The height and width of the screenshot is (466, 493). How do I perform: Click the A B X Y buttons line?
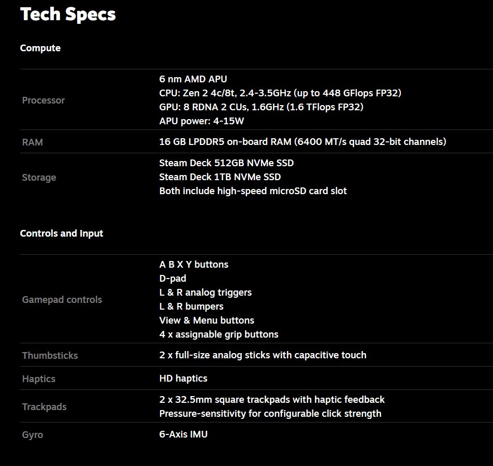[194, 265]
